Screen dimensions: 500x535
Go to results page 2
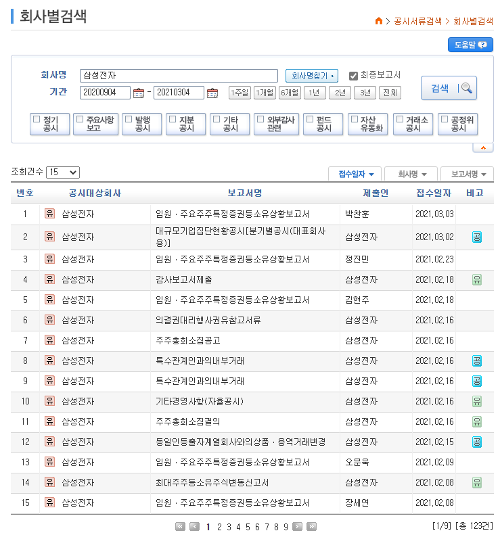point(219,527)
